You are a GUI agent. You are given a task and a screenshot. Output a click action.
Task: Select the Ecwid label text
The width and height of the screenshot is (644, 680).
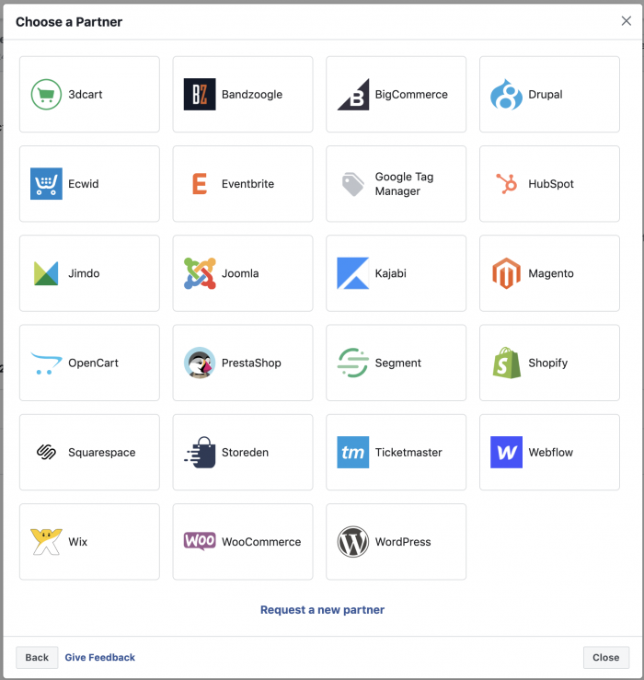click(84, 184)
